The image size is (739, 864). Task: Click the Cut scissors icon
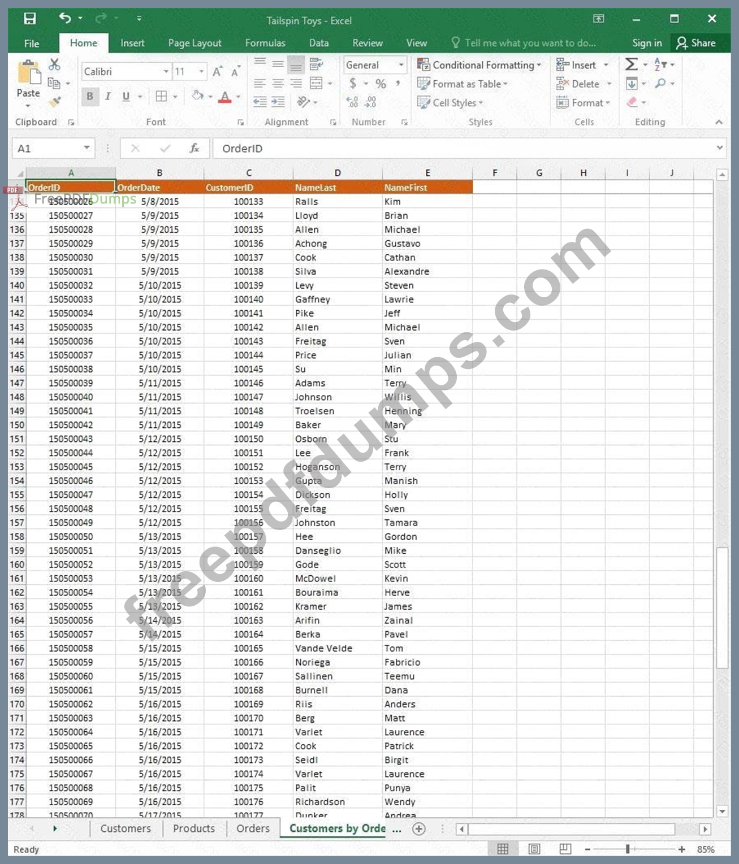54,64
